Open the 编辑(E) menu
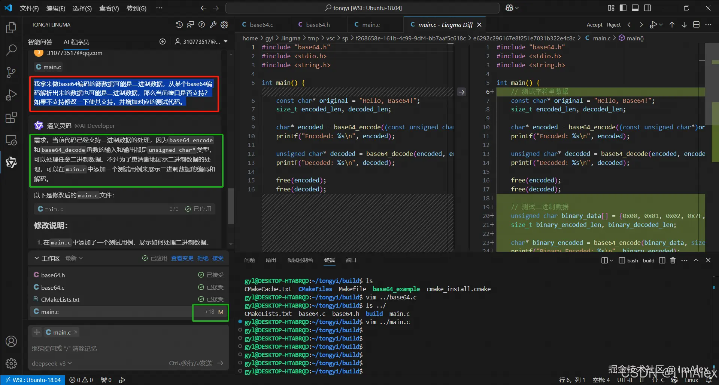 [x=55, y=8]
